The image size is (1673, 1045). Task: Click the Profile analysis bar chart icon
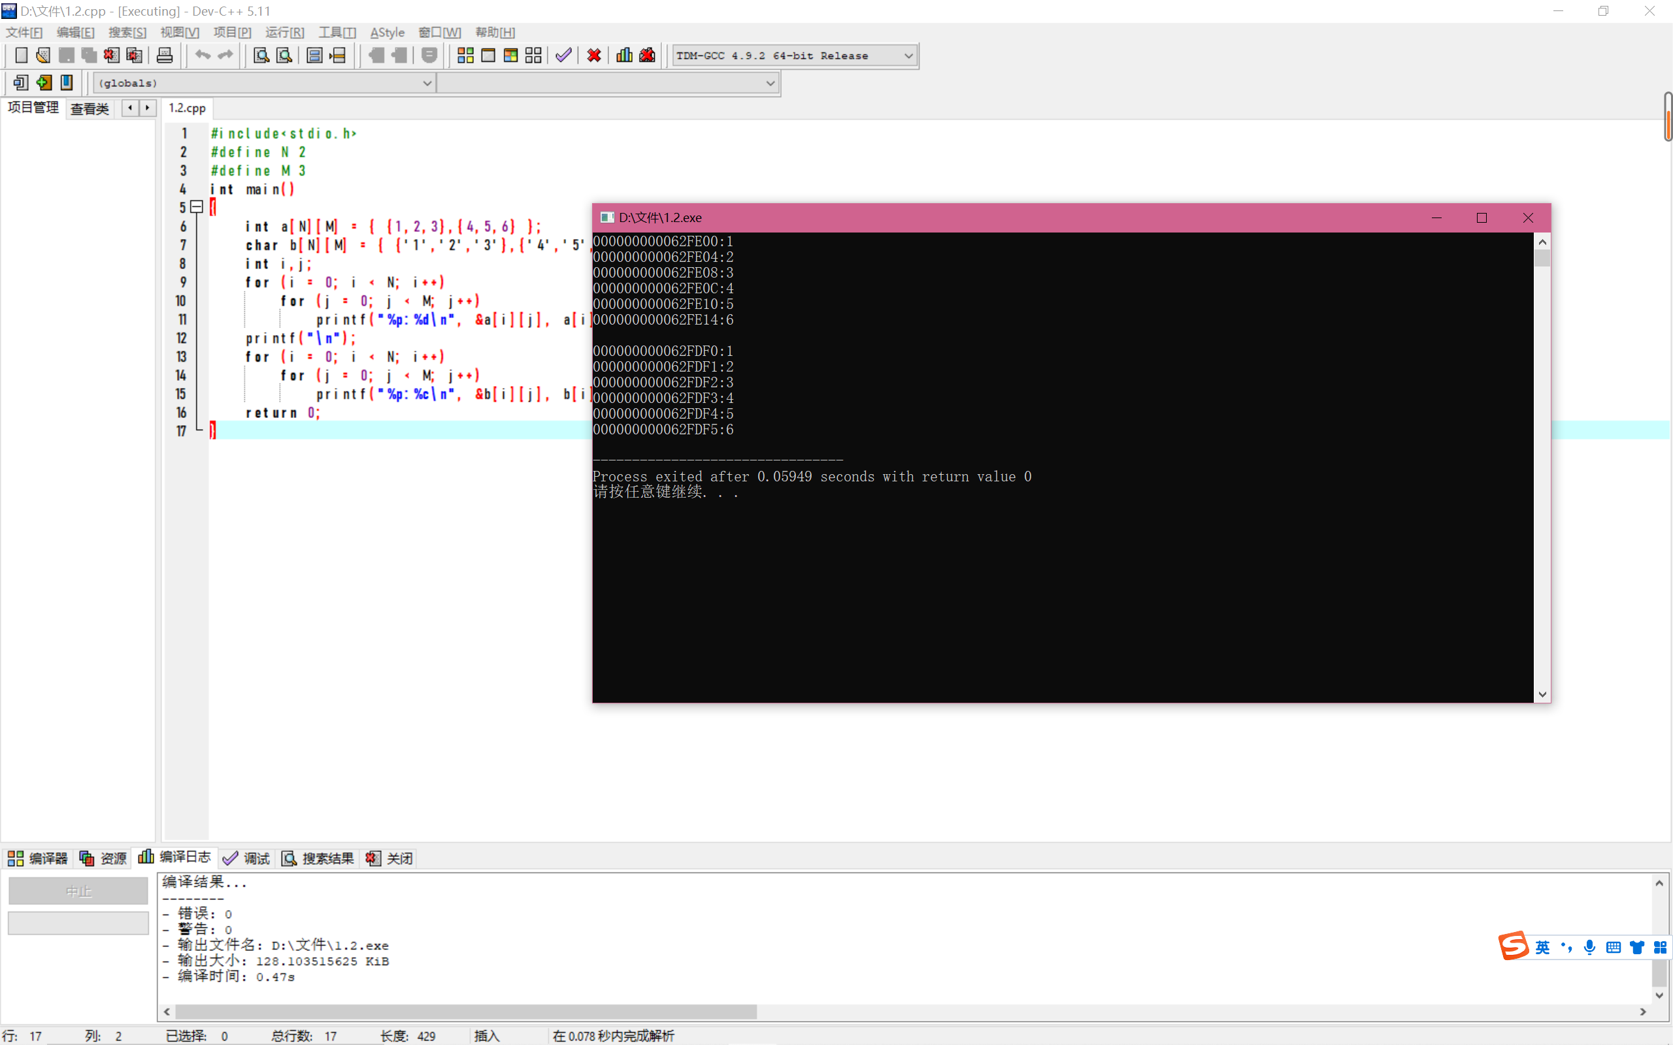click(624, 56)
